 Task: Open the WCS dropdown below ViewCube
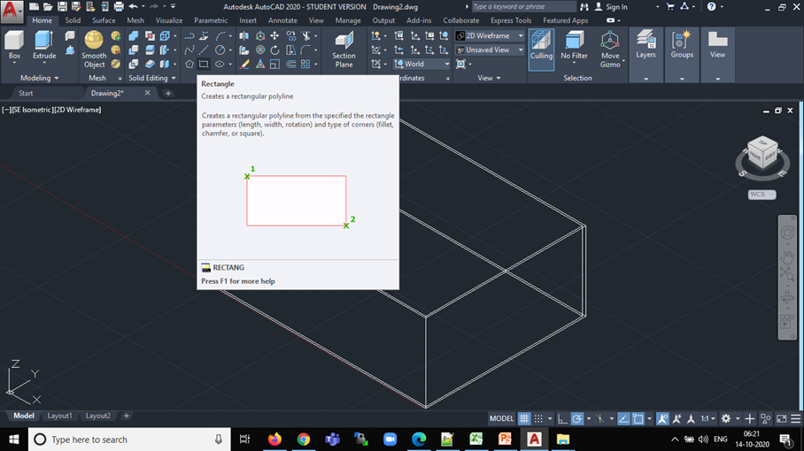click(761, 195)
